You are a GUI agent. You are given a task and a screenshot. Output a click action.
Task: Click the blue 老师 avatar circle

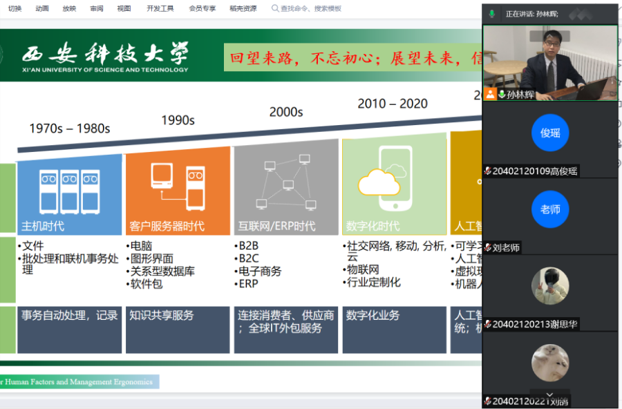pyautogui.click(x=550, y=209)
